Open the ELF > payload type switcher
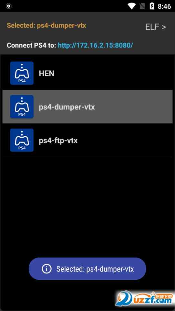This screenshot has width=175, height=311. coord(156,27)
